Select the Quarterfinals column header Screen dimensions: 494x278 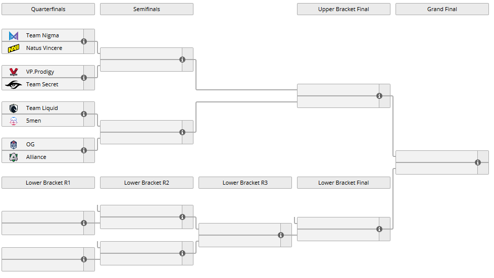point(48,9)
